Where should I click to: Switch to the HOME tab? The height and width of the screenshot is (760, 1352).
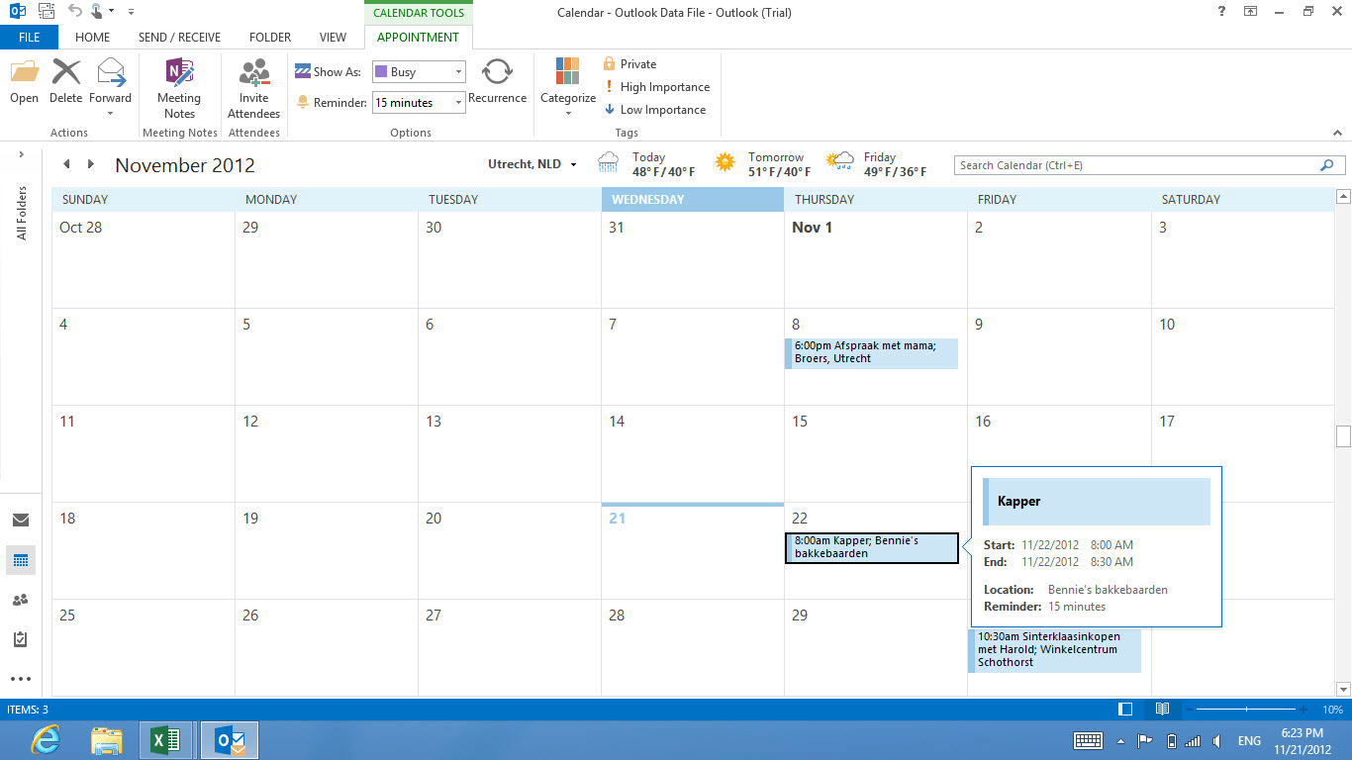[x=92, y=38]
